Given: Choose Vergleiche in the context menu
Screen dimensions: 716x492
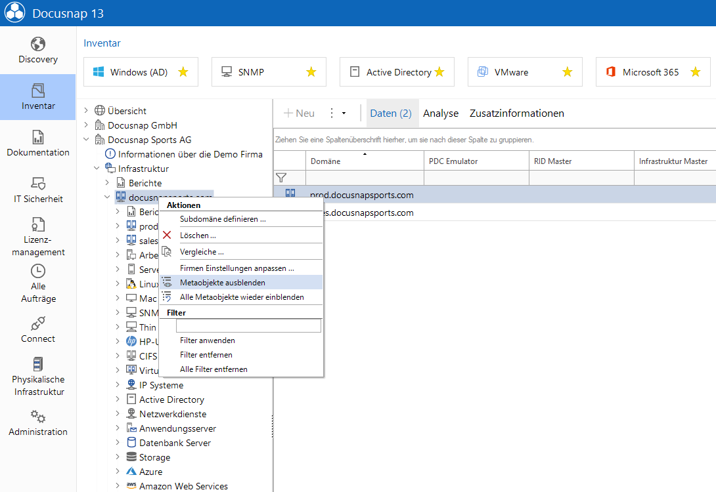Looking at the screenshot, I should (241, 252).
